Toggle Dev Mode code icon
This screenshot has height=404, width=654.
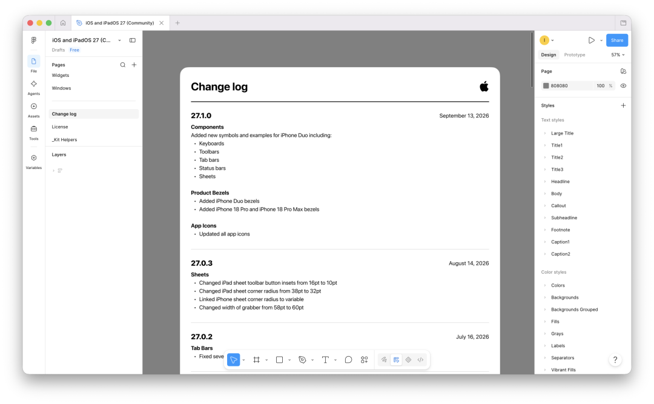tap(420, 360)
